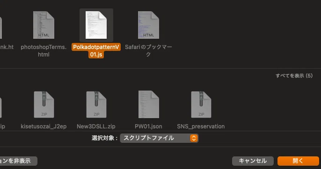Click the PW01.json document icon
321x169 pixels.
[x=149, y=105]
